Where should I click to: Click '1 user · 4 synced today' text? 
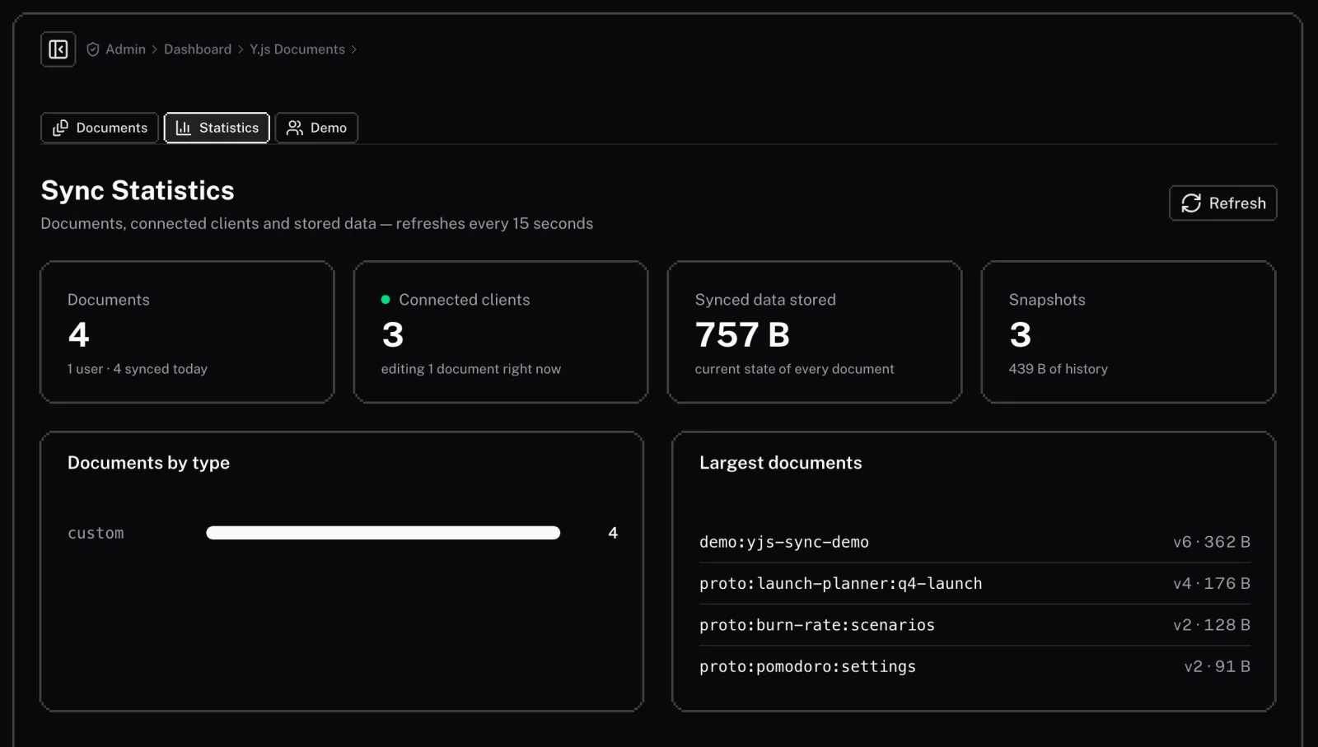pos(138,369)
